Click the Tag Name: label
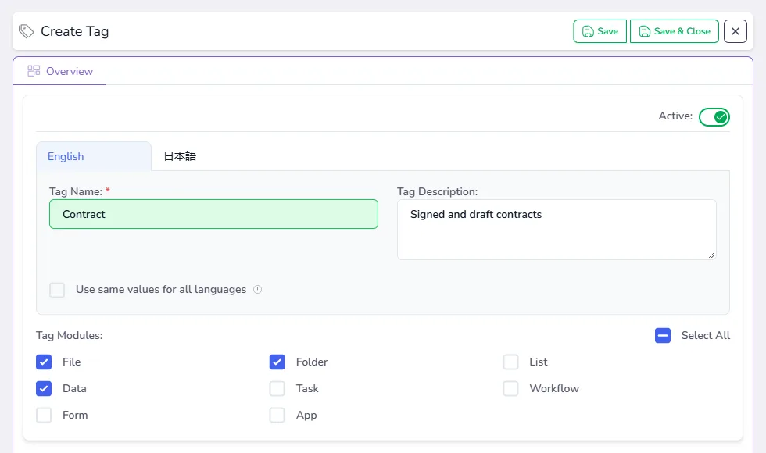 click(76, 191)
